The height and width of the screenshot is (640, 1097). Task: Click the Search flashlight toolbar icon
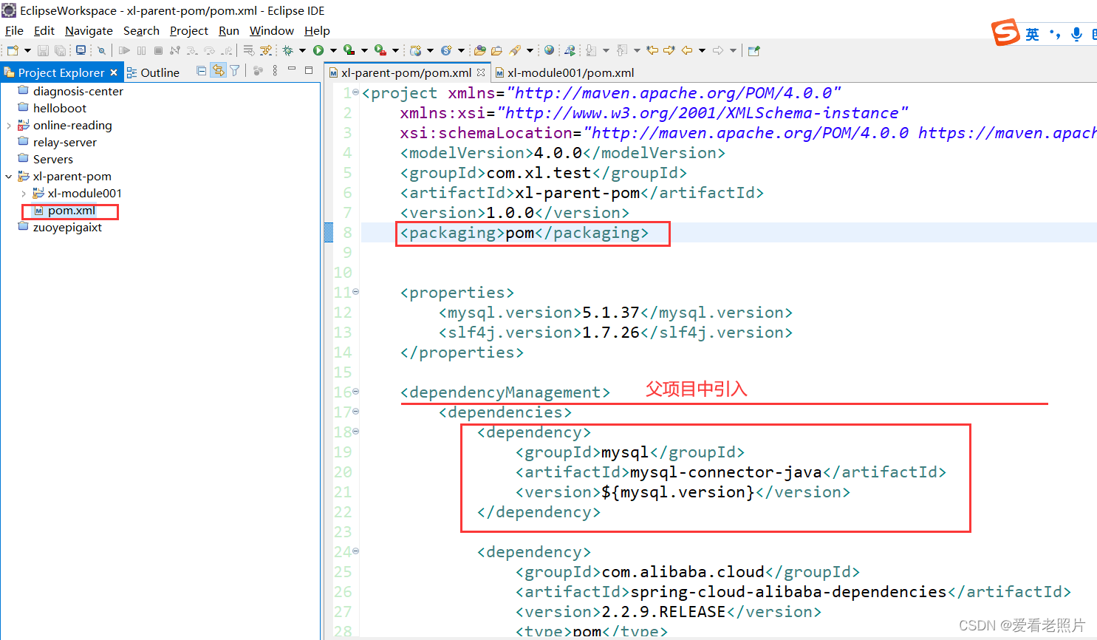[515, 50]
